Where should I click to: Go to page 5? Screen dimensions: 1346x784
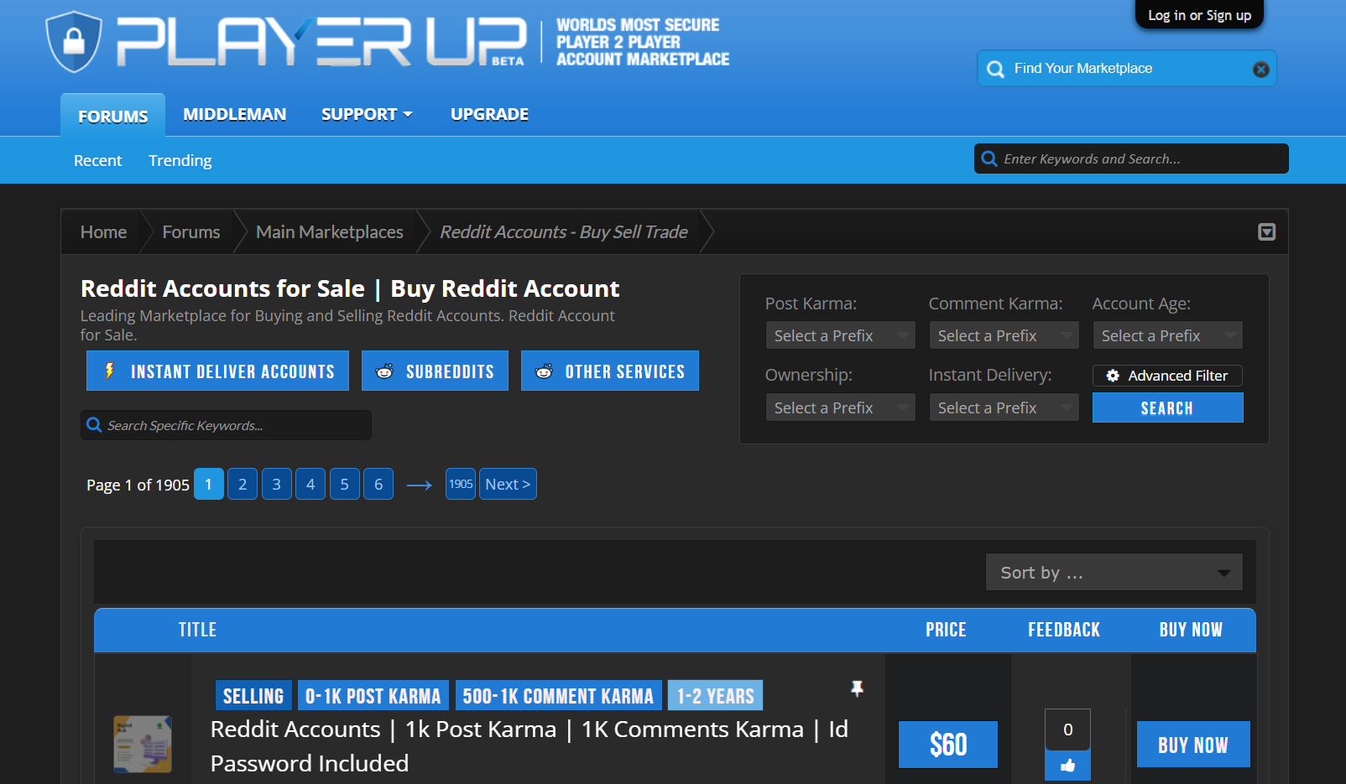[x=344, y=484]
